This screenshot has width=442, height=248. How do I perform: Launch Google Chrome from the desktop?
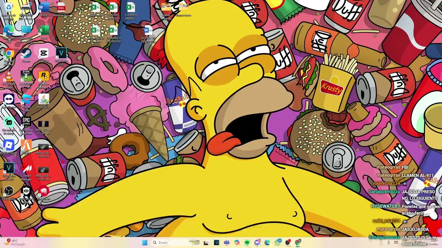pyautogui.click(x=9, y=57)
